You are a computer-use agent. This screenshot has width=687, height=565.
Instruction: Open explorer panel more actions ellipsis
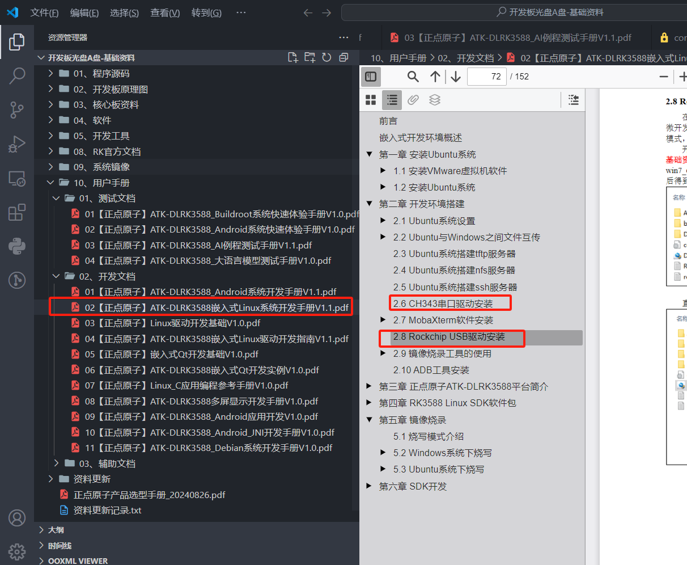[343, 37]
